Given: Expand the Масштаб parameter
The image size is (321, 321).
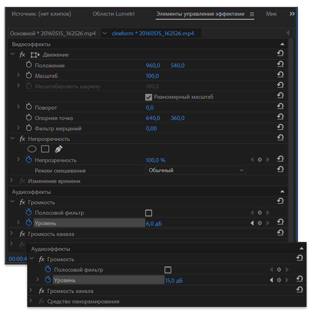Looking at the screenshot, I should pos(18,75).
